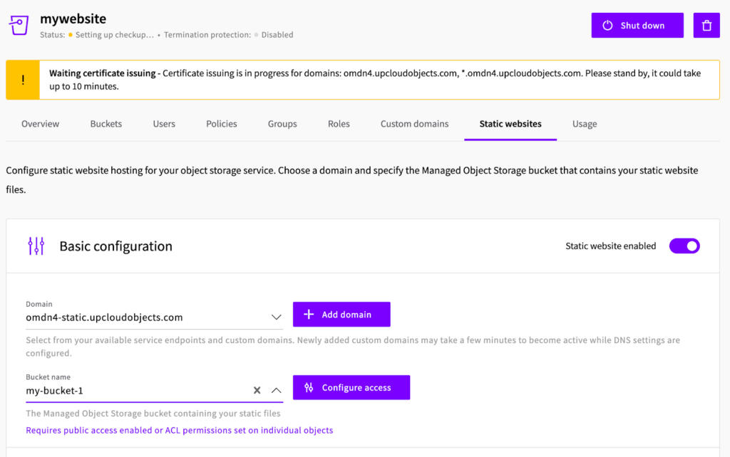
Task: Click the Add domain button
Action: point(341,314)
